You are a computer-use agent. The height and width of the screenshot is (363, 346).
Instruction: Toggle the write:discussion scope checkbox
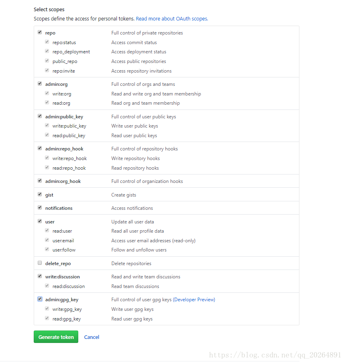click(x=40, y=276)
